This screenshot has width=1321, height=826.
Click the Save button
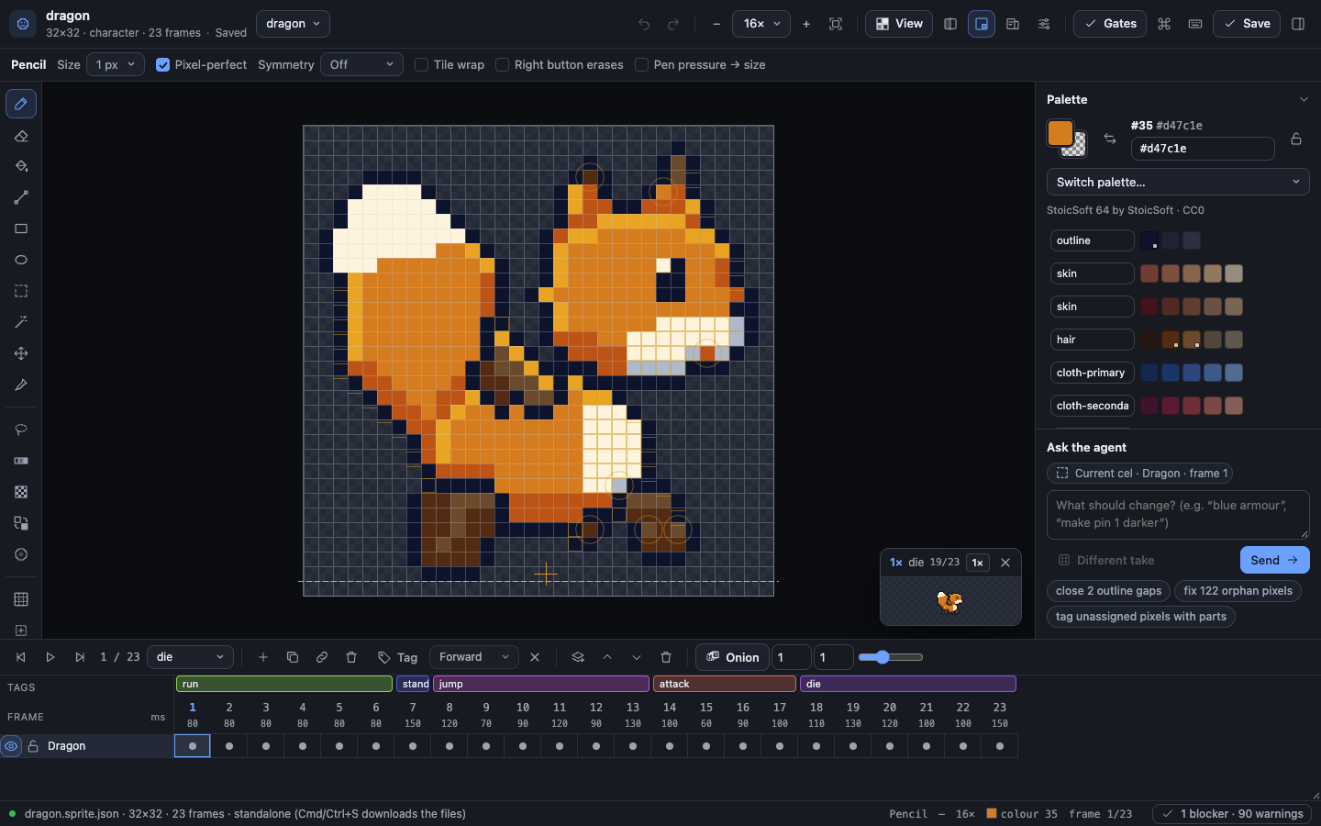pos(1247,24)
